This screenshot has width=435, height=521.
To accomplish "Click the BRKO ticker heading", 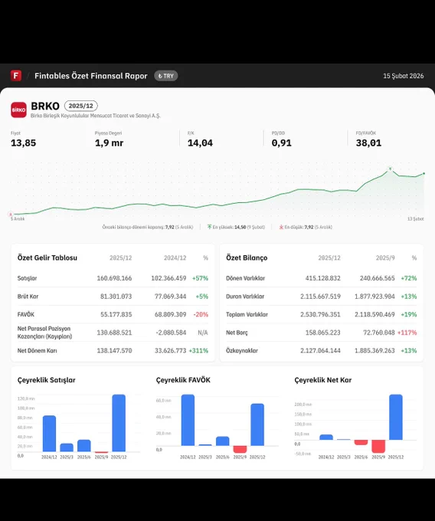I will tap(45, 106).
